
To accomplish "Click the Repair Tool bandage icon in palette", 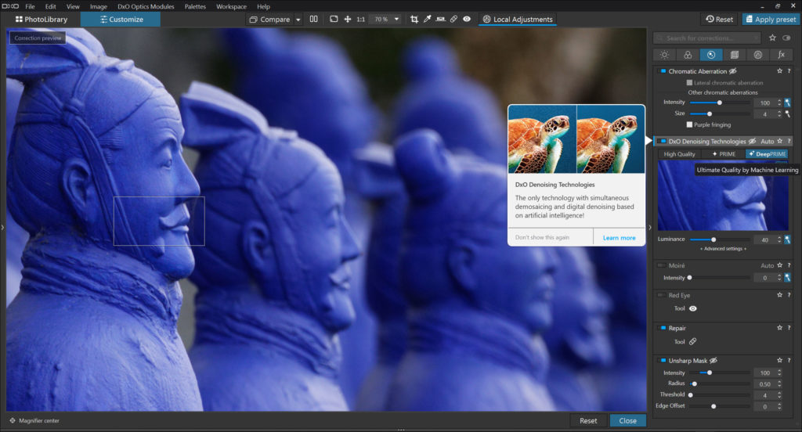I will click(692, 341).
